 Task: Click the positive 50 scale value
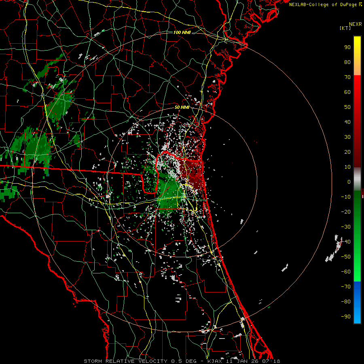347,107
